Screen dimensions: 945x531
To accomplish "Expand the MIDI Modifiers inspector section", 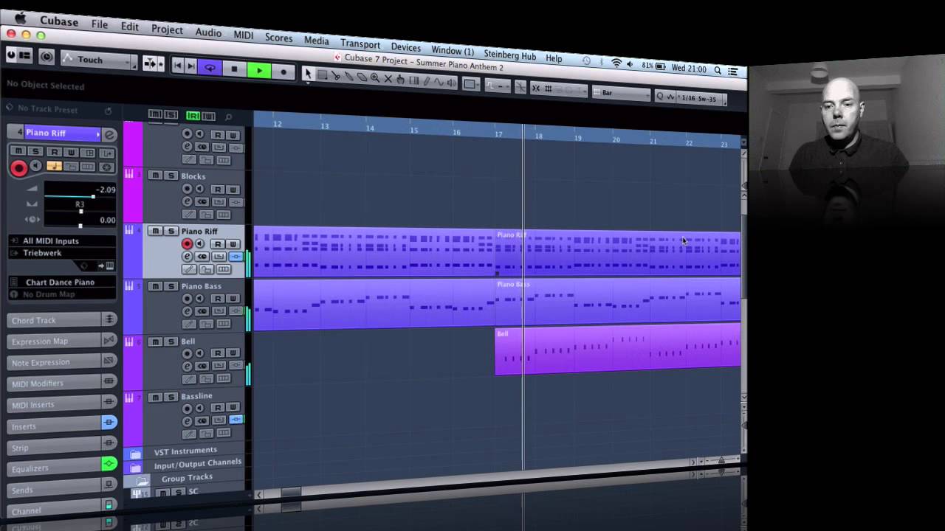I will [x=62, y=383].
